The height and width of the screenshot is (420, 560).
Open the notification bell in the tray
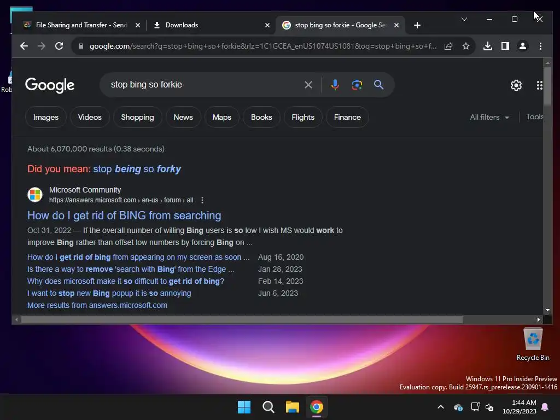[545, 407]
